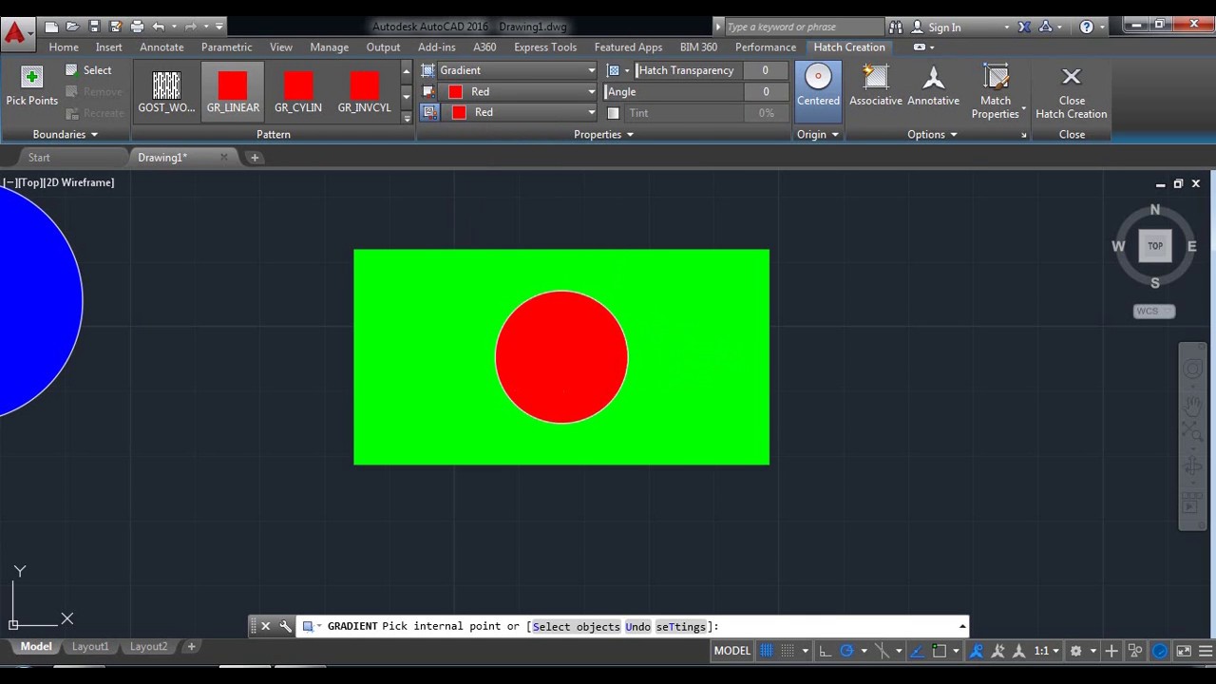Toggle the Associative hatch option

pos(875,86)
